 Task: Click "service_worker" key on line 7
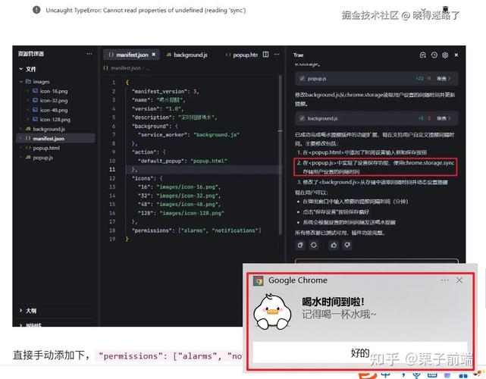click(163, 135)
